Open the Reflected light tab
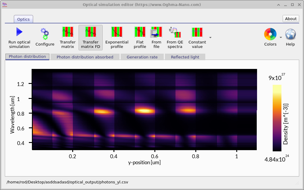The width and height of the screenshot is (304, 190). (x=185, y=57)
